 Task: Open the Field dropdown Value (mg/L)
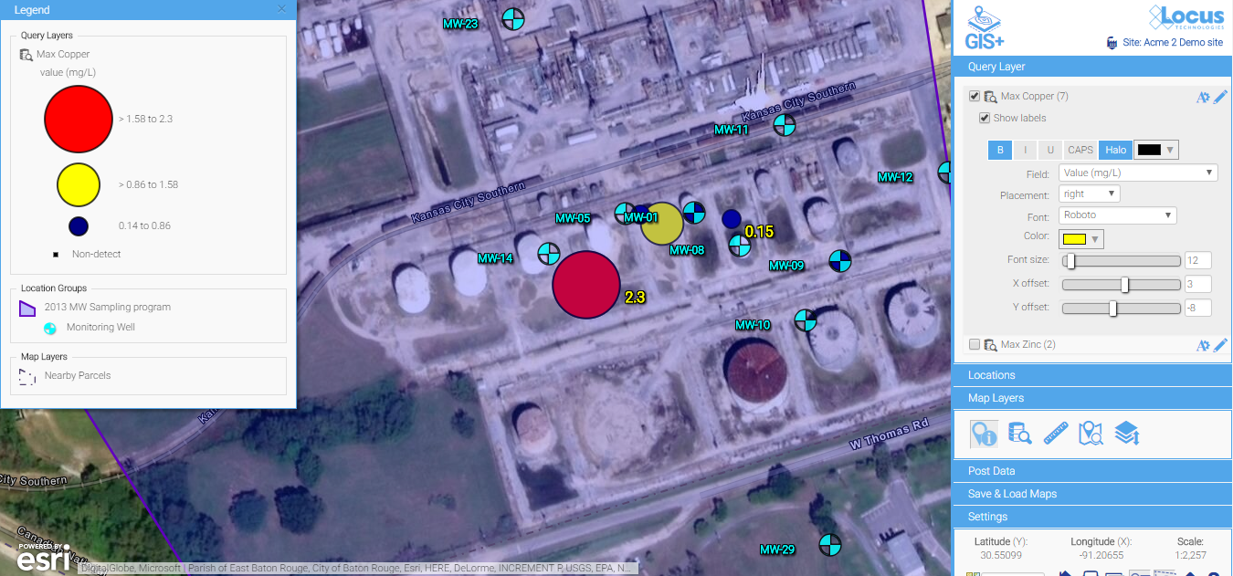(1138, 173)
